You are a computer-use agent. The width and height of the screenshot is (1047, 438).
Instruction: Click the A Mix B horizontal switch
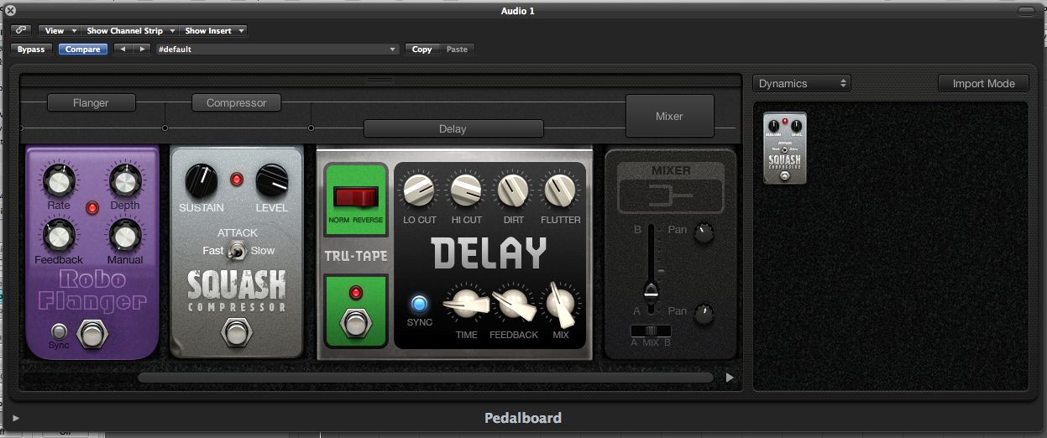tap(651, 331)
